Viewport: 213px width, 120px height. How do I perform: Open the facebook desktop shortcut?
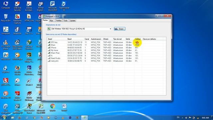(17, 31)
